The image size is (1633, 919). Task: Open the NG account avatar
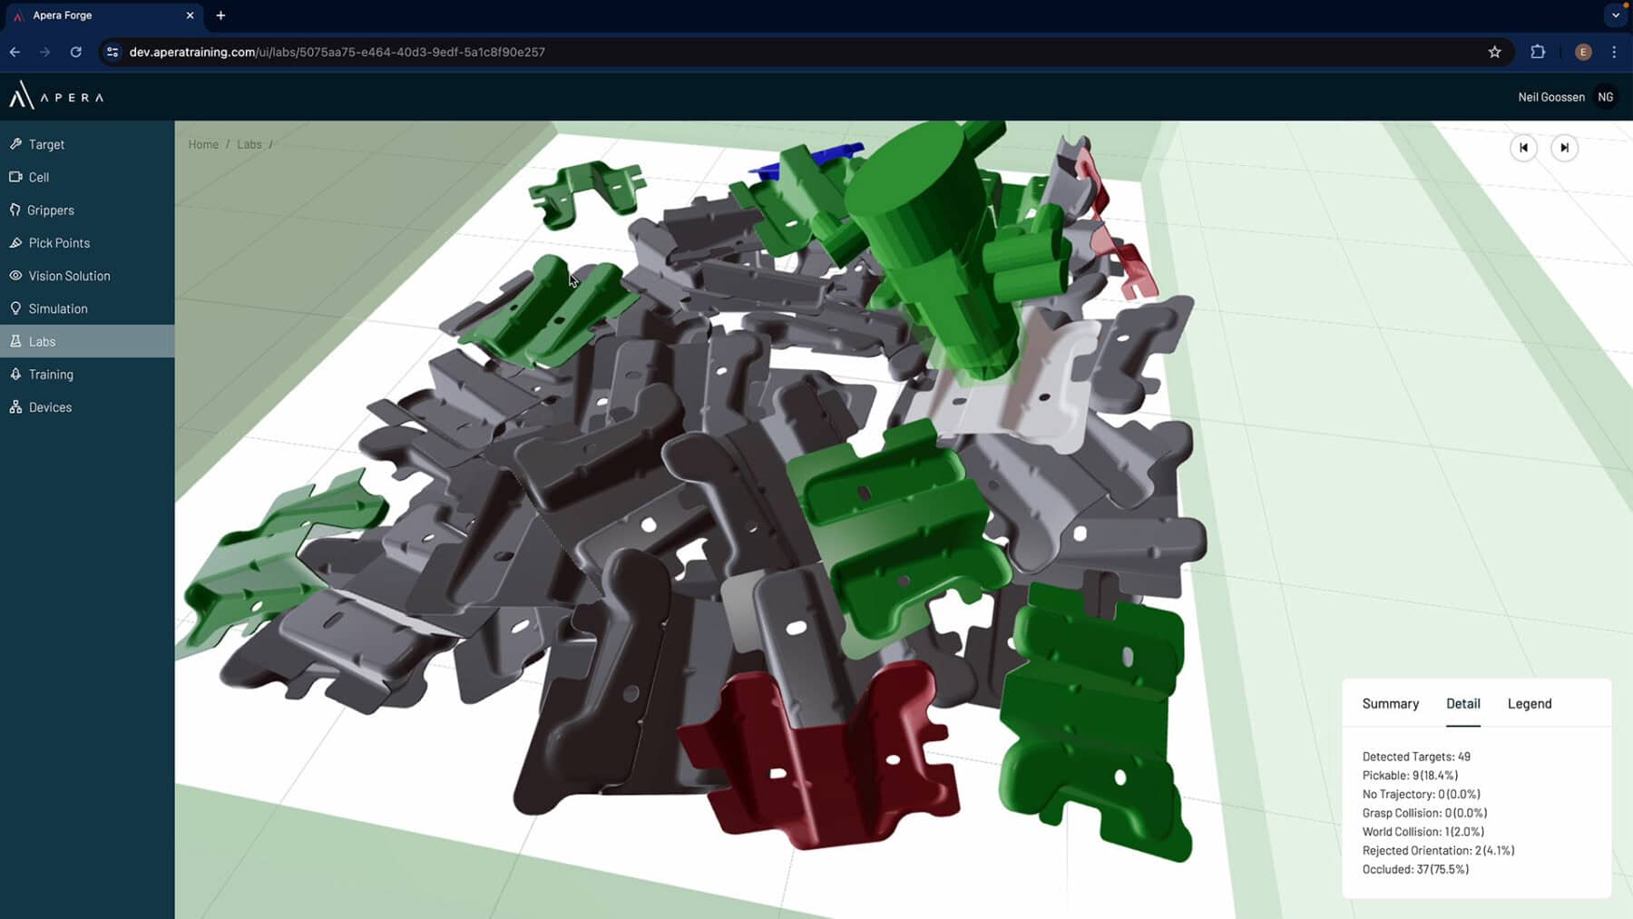pyautogui.click(x=1605, y=96)
